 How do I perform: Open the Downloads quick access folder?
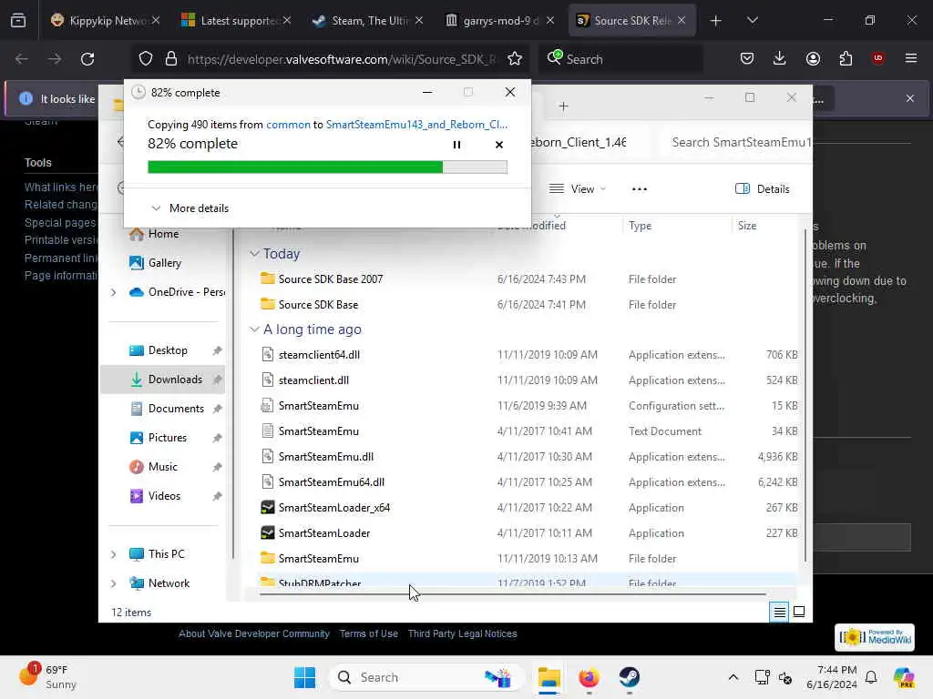click(x=175, y=380)
